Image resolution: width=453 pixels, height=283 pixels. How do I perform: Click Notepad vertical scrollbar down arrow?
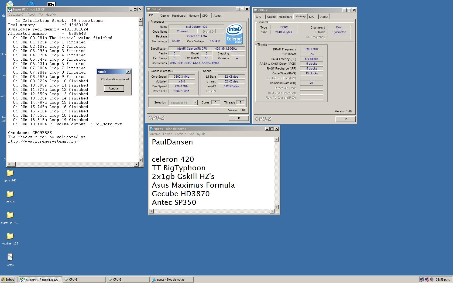276,207
